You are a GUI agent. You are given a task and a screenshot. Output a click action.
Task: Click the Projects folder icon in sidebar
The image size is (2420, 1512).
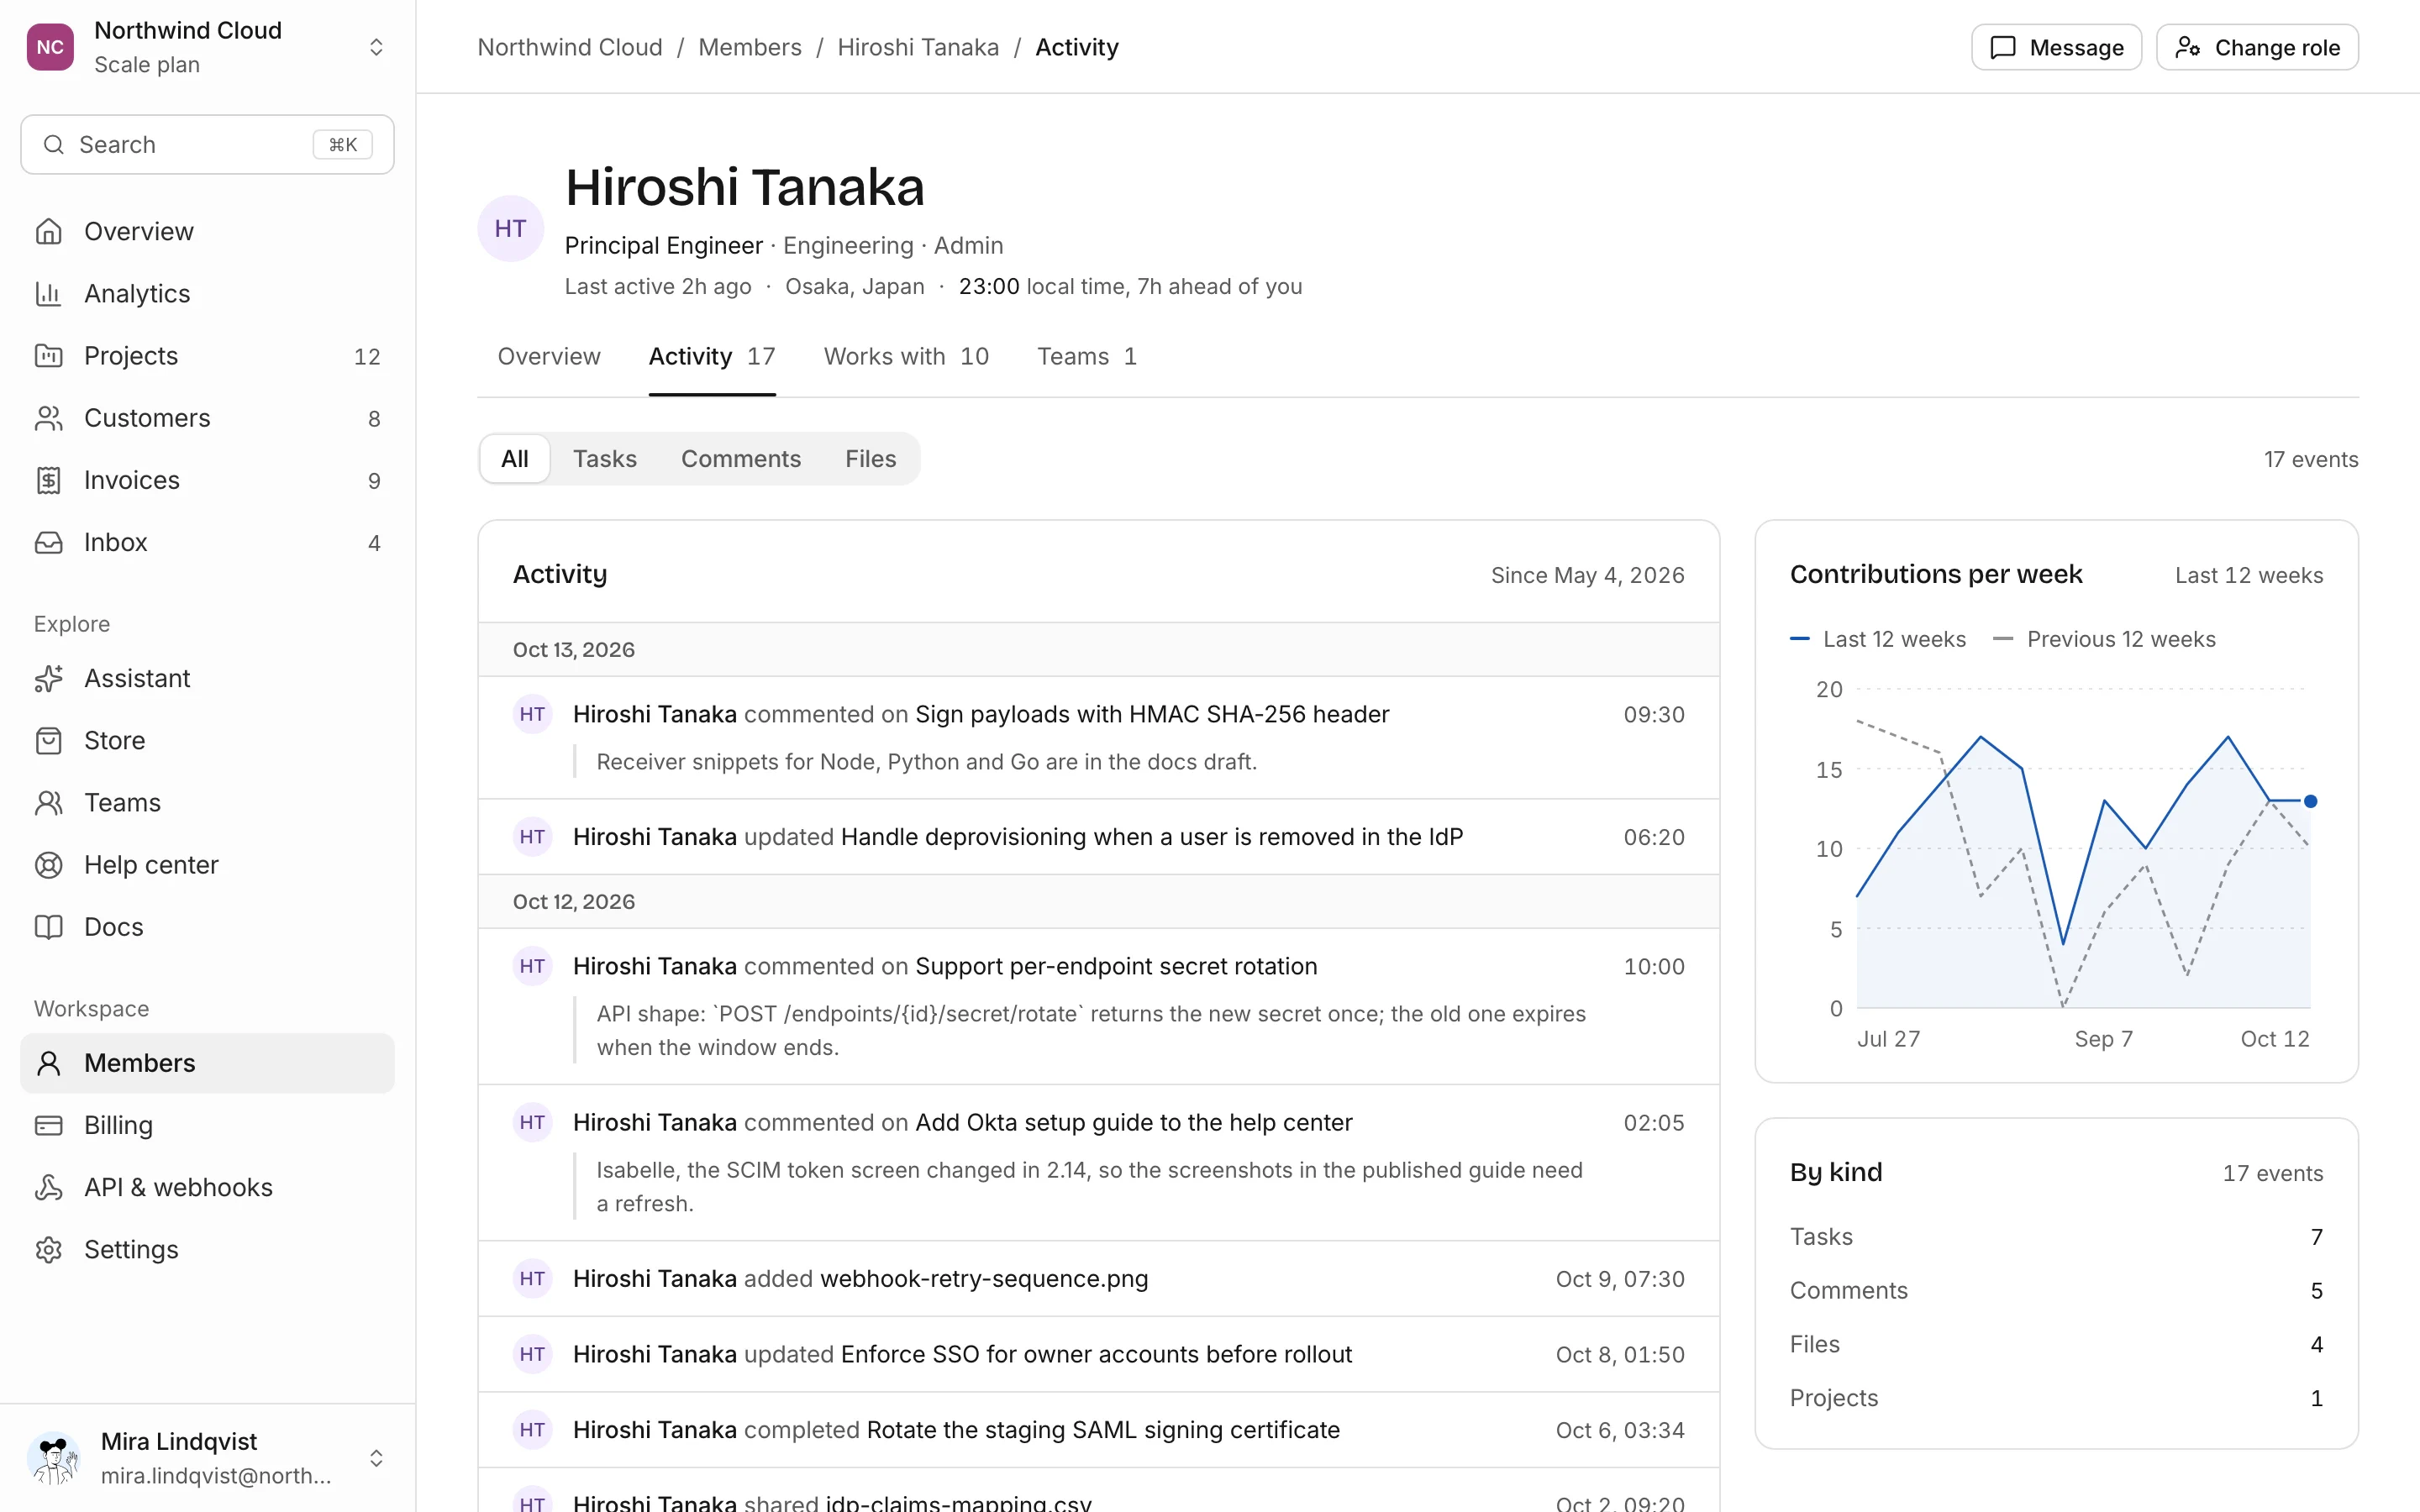(x=48, y=355)
